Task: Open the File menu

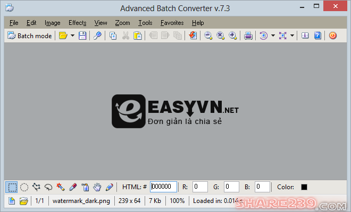Action: point(14,23)
